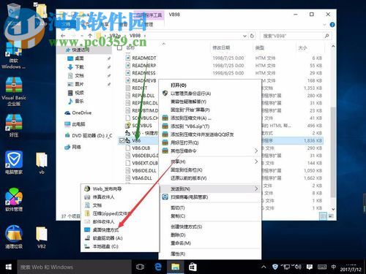Click 本地磁盘 (C:) icon
The width and height of the screenshot is (366, 274).
click(x=87, y=246)
